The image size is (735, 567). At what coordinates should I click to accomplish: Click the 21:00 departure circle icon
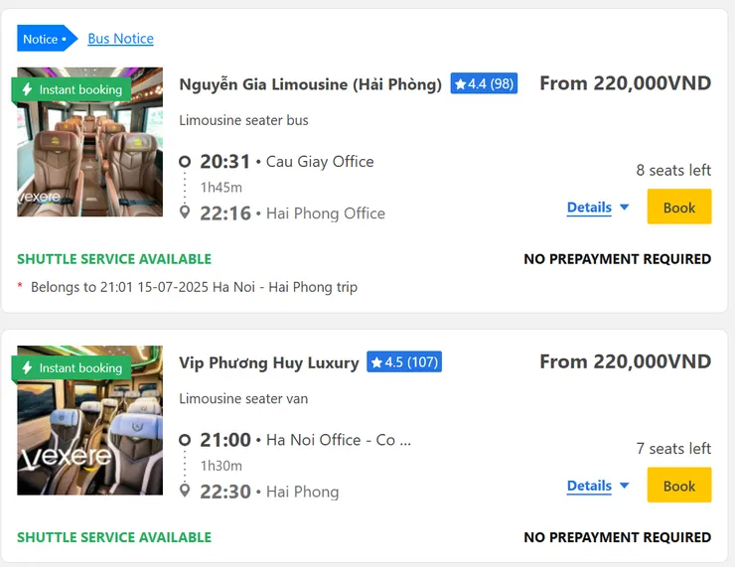tap(185, 440)
